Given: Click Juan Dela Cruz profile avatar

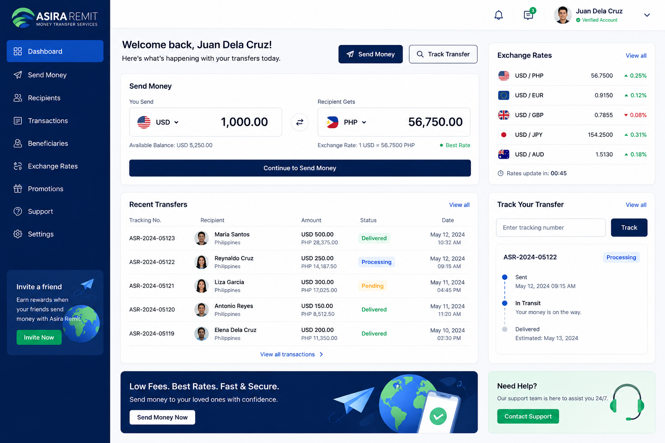Looking at the screenshot, I should pos(562,15).
